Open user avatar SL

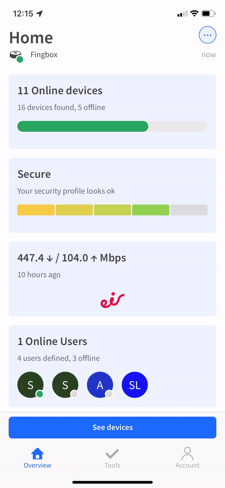pos(135,385)
